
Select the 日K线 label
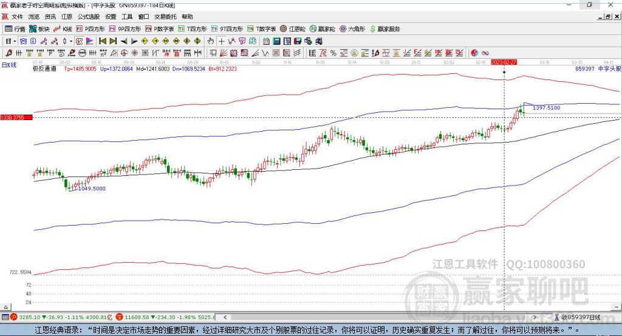[9, 65]
